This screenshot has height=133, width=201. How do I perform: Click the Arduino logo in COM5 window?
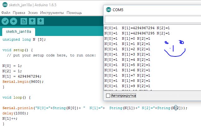[x=109, y=10]
